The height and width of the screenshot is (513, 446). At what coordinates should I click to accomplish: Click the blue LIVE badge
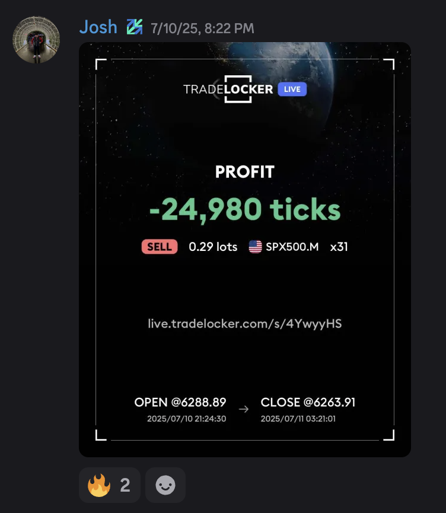point(292,90)
